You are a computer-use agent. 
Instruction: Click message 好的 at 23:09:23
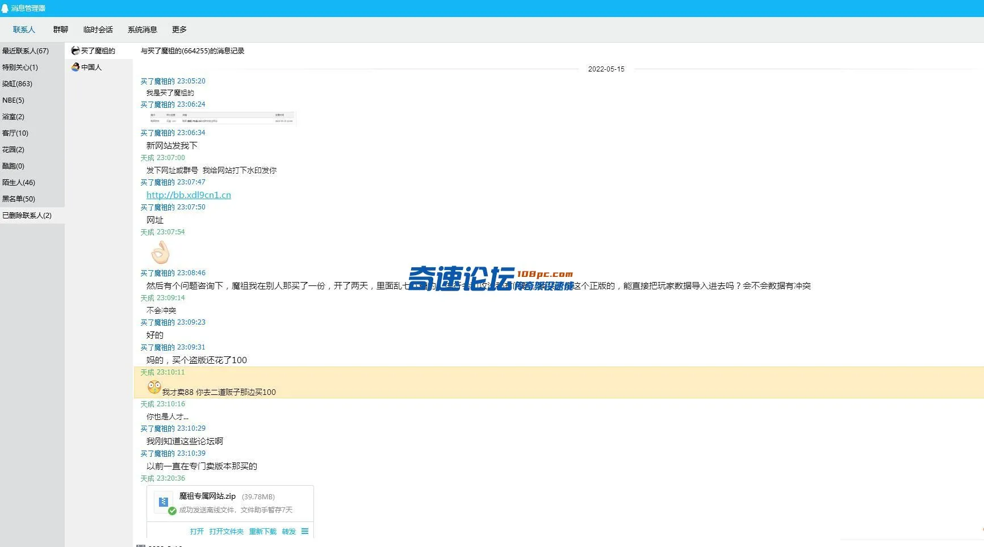click(x=154, y=335)
